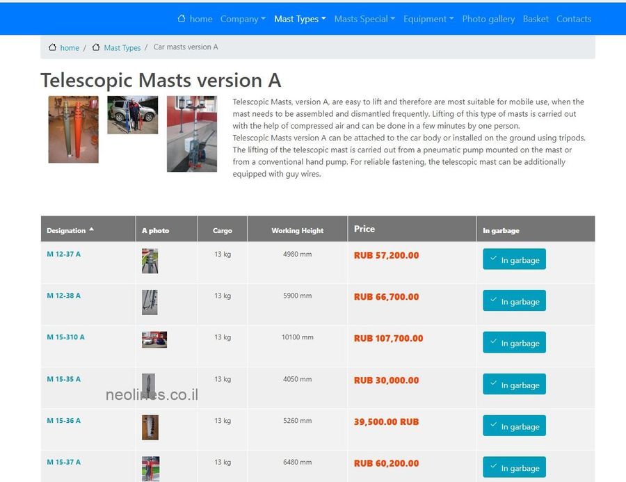
Task: Select the 5260 mm working height value
Action: pyautogui.click(x=298, y=421)
